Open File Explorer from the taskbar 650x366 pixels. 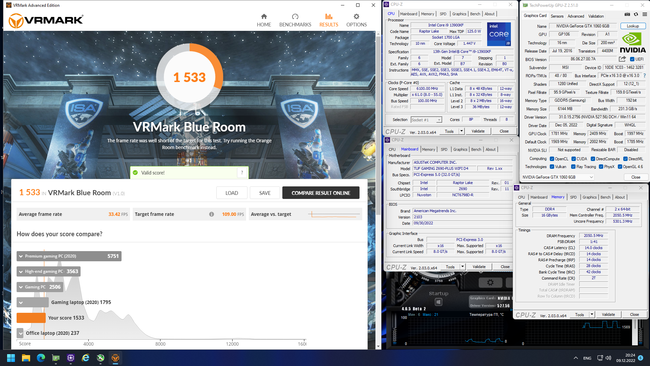pyautogui.click(x=26, y=358)
